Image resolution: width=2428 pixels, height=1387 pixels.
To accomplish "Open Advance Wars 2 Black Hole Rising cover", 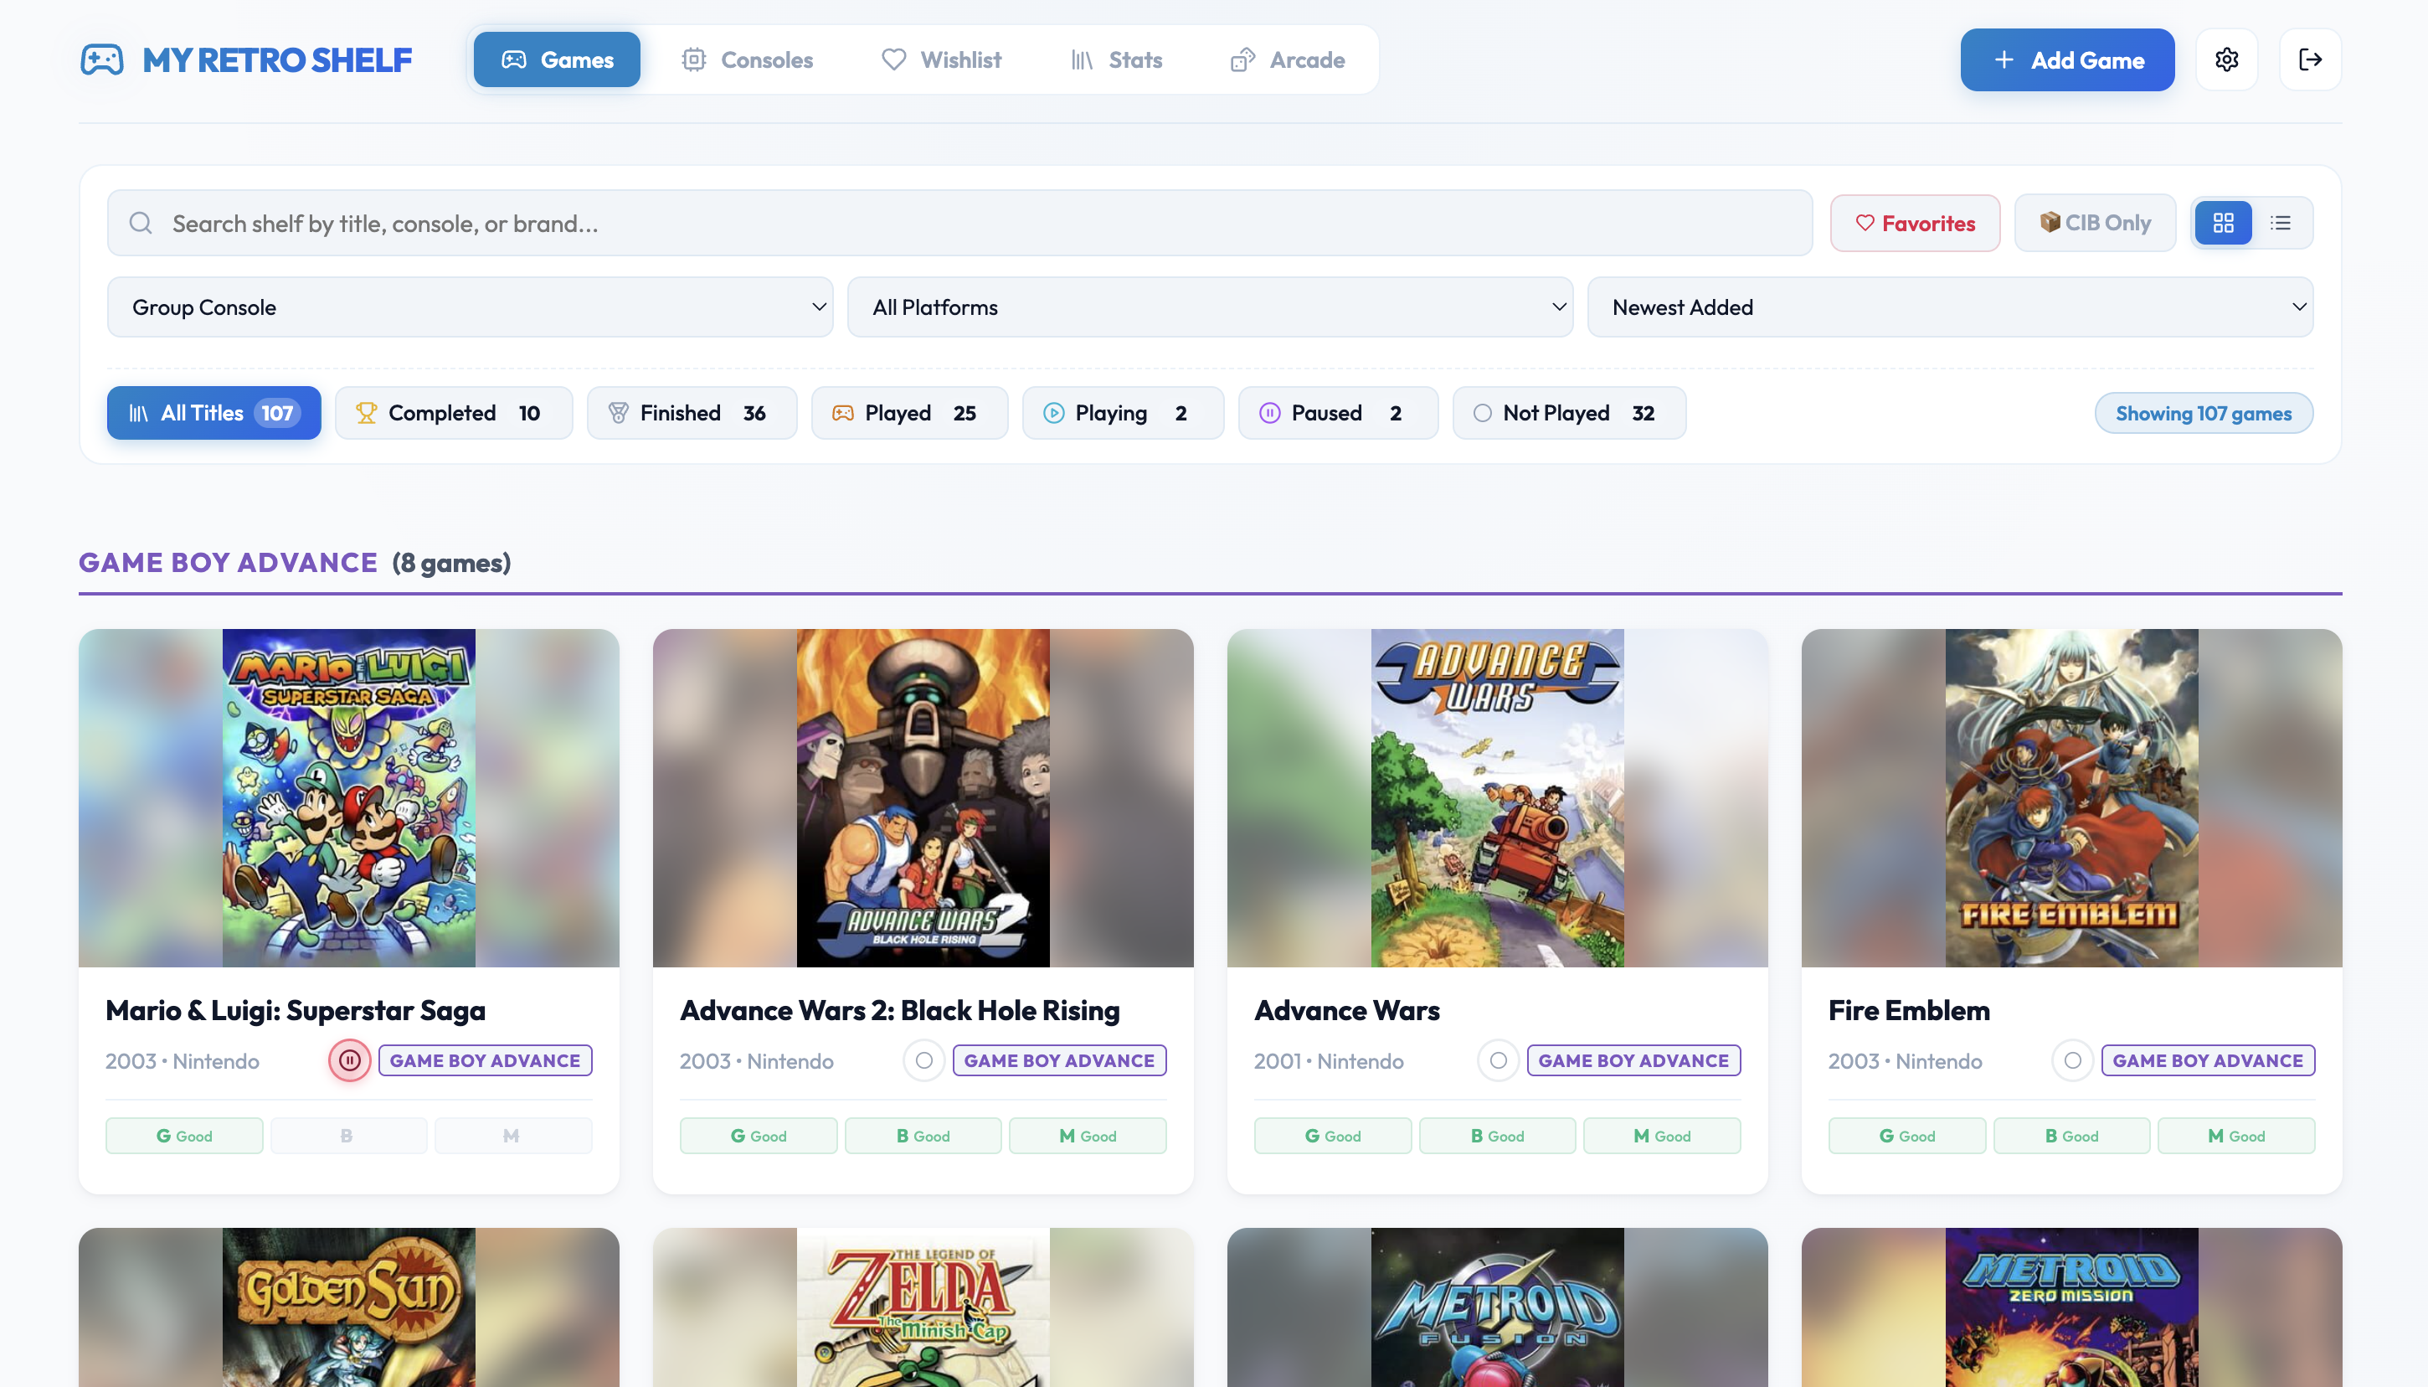I will pos(923,797).
